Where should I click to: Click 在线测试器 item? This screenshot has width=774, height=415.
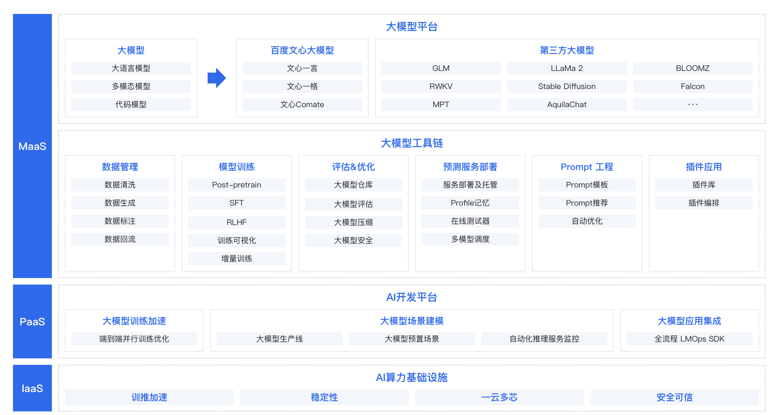tap(470, 221)
